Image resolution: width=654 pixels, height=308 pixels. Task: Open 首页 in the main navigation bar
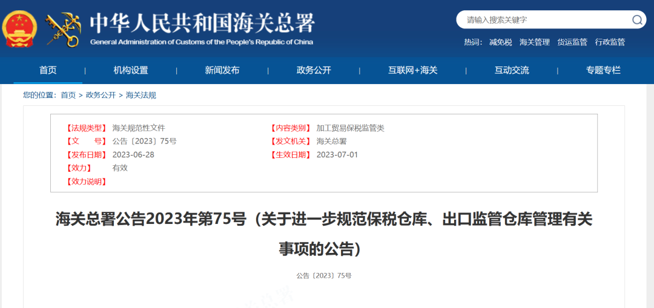[x=48, y=70]
